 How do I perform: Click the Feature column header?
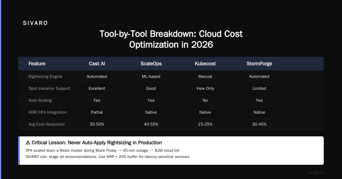point(37,64)
